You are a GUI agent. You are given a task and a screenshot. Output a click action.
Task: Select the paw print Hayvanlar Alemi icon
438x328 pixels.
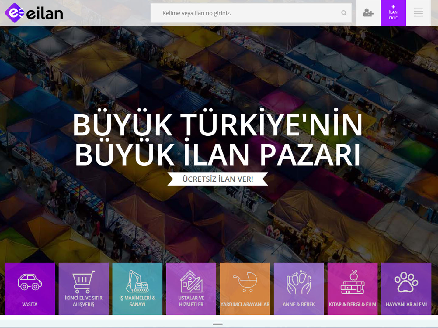[406, 282]
